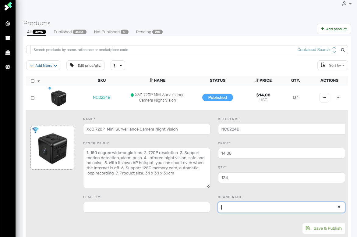
Task: Toggle the select-all products checkbox
Action: point(33,81)
